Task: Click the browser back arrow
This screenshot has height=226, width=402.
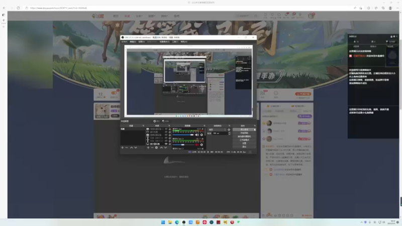Action: pyautogui.click(x=4, y=8)
